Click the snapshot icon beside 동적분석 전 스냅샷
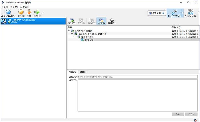Screen dimensions: 200x122 tap(72, 31)
